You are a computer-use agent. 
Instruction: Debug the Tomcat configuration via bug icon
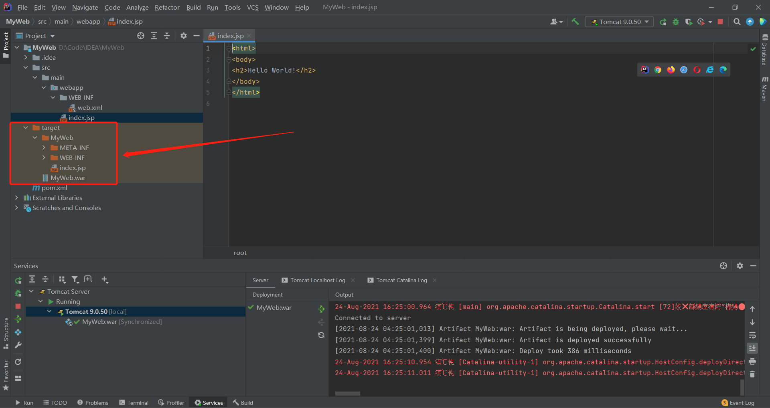[676, 22]
